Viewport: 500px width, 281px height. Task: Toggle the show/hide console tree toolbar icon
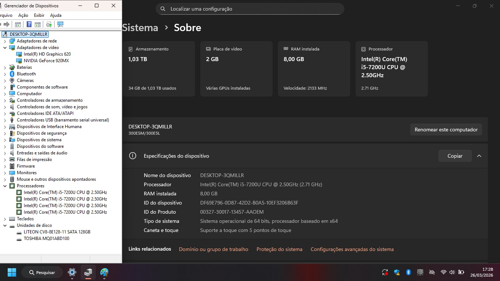(18, 25)
